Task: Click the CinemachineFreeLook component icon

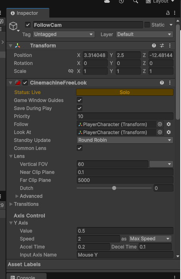Action: click(18, 83)
